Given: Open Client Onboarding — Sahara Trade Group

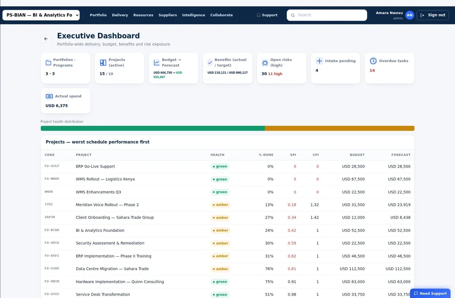Looking at the screenshot, I should pyautogui.click(x=227, y=218).
